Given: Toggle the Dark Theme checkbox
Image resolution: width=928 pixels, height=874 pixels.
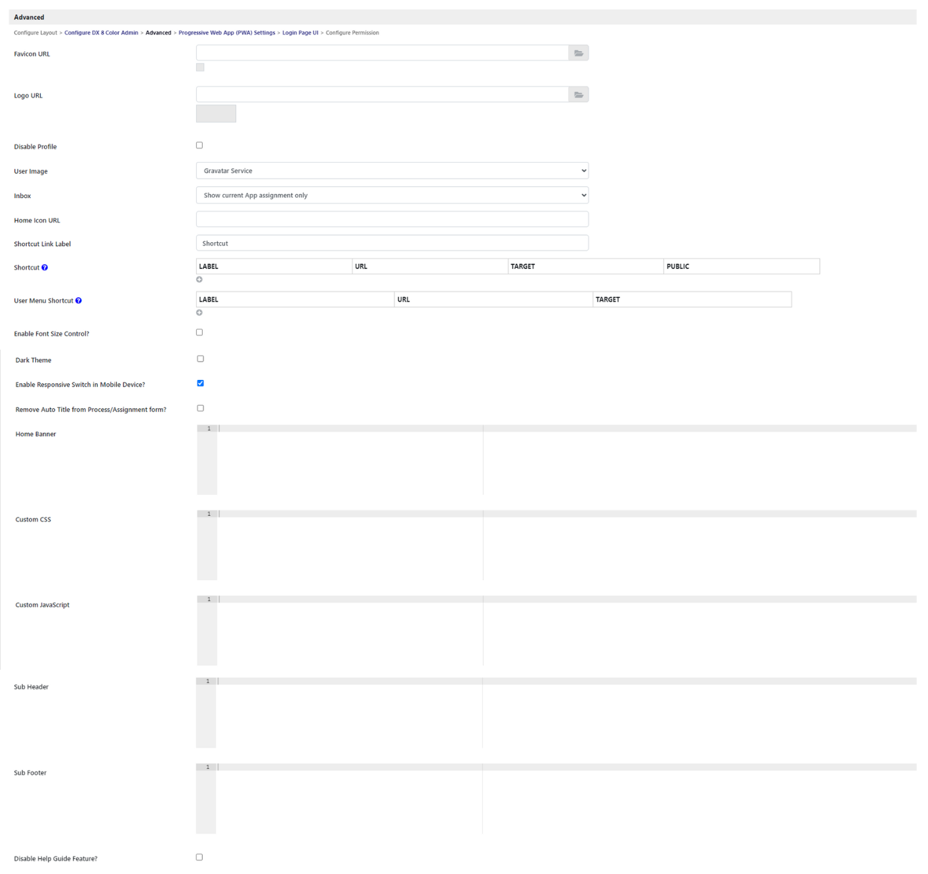Looking at the screenshot, I should tap(200, 359).
